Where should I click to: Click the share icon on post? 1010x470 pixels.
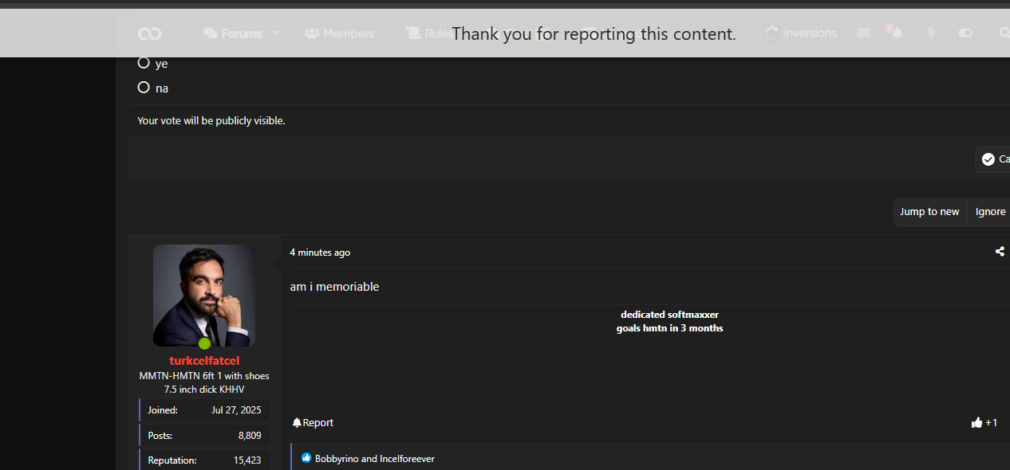point(1000,252)
